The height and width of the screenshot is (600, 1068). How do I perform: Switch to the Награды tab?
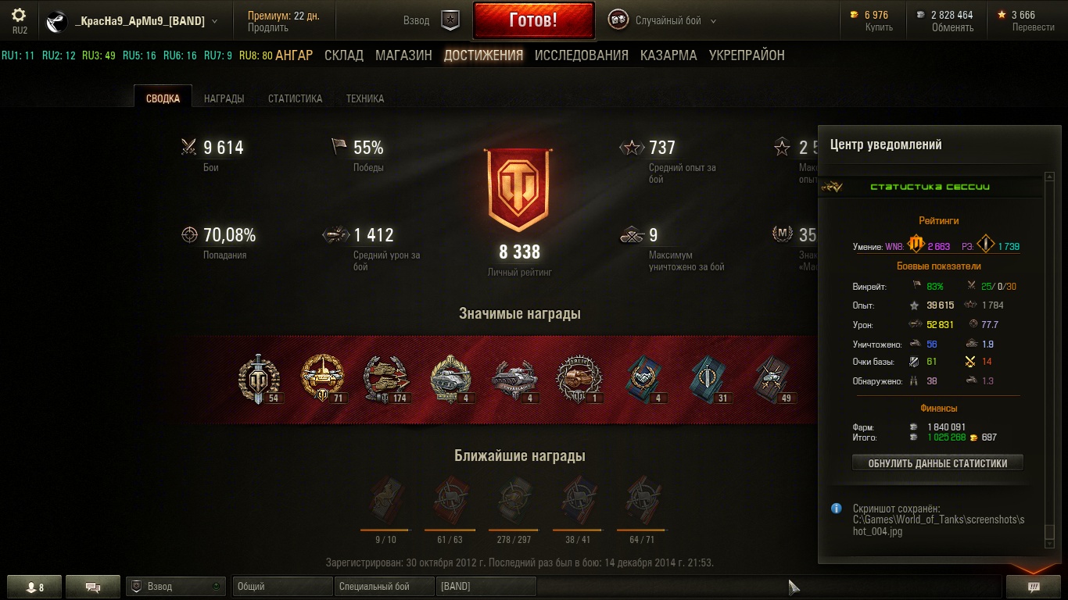click(224, 98)
